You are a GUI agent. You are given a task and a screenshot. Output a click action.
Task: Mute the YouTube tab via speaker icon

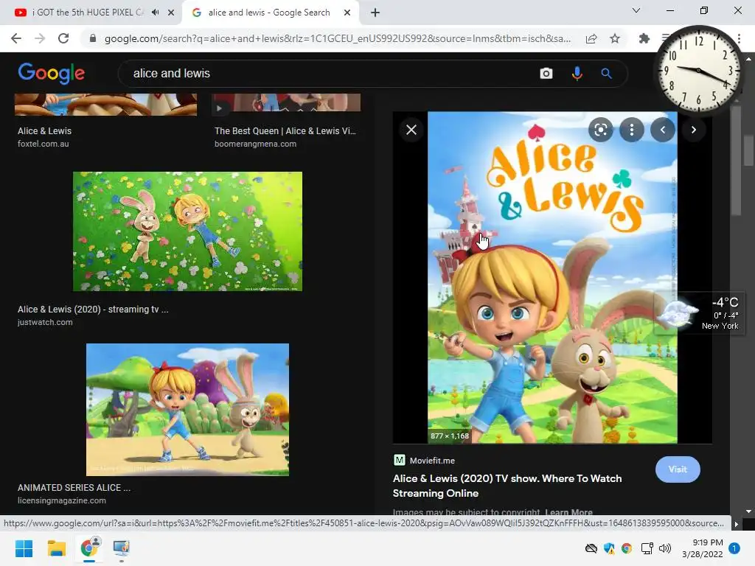pos(155,13)
